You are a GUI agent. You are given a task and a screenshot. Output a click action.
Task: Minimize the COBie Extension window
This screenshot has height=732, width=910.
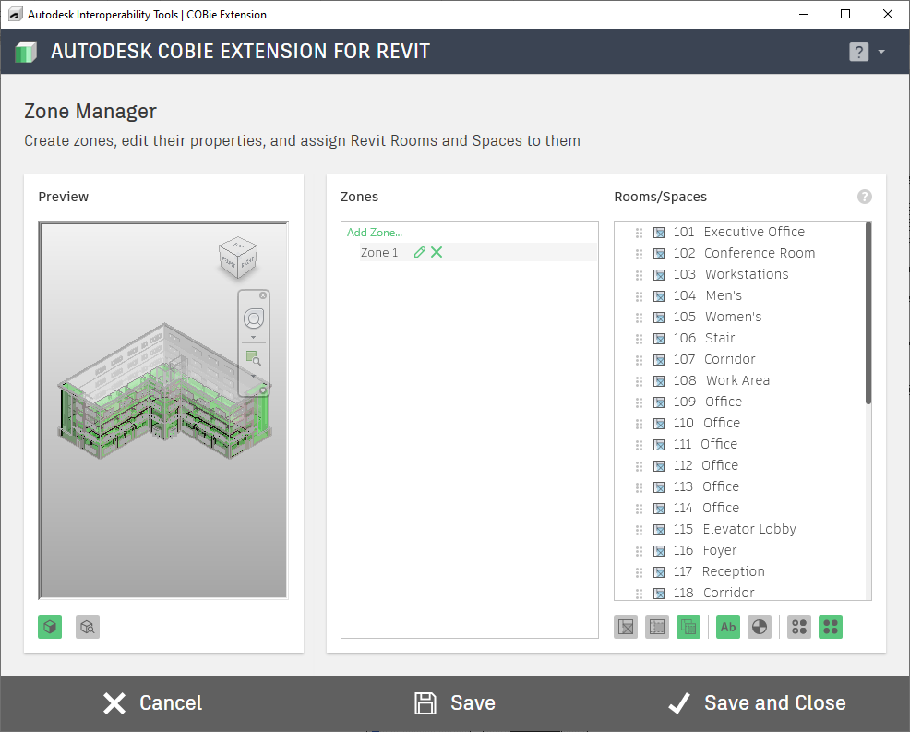(x=804, y=14)
